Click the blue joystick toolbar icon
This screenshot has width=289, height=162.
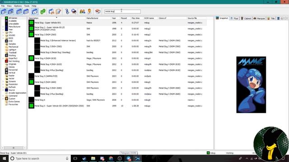pyautogui.click(x=67, y=11)
